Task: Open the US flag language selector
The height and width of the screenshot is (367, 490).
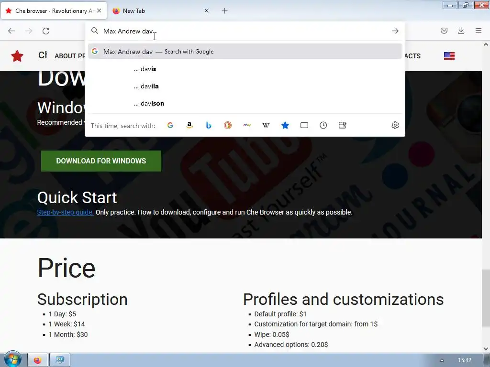Action: pos(449,56)
